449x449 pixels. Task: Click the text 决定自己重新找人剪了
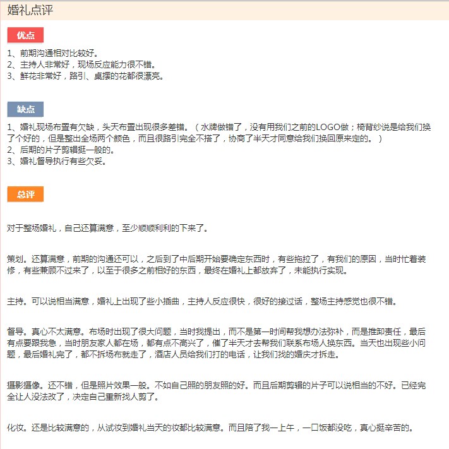116,397
